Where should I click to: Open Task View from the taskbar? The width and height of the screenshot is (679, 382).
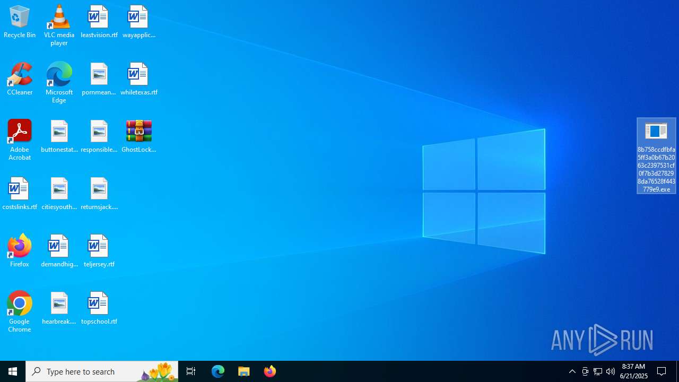coord(191,371)
